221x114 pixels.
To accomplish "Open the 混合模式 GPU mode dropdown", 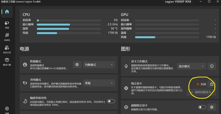I will tap(191, 66).
